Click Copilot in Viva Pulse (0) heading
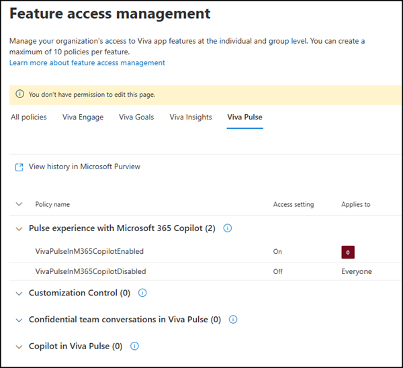The height and width of the screenshot is (368, 403). (75, 346)
